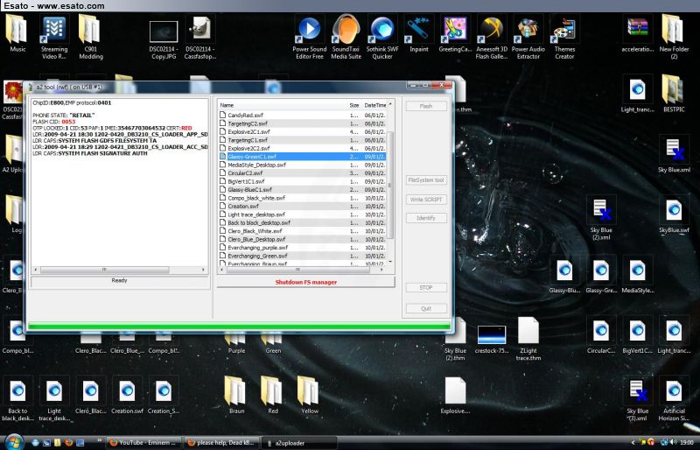Viewport: 700px width, 450px height.
Task: Open the C901 Modding folder
Action: 91,37
